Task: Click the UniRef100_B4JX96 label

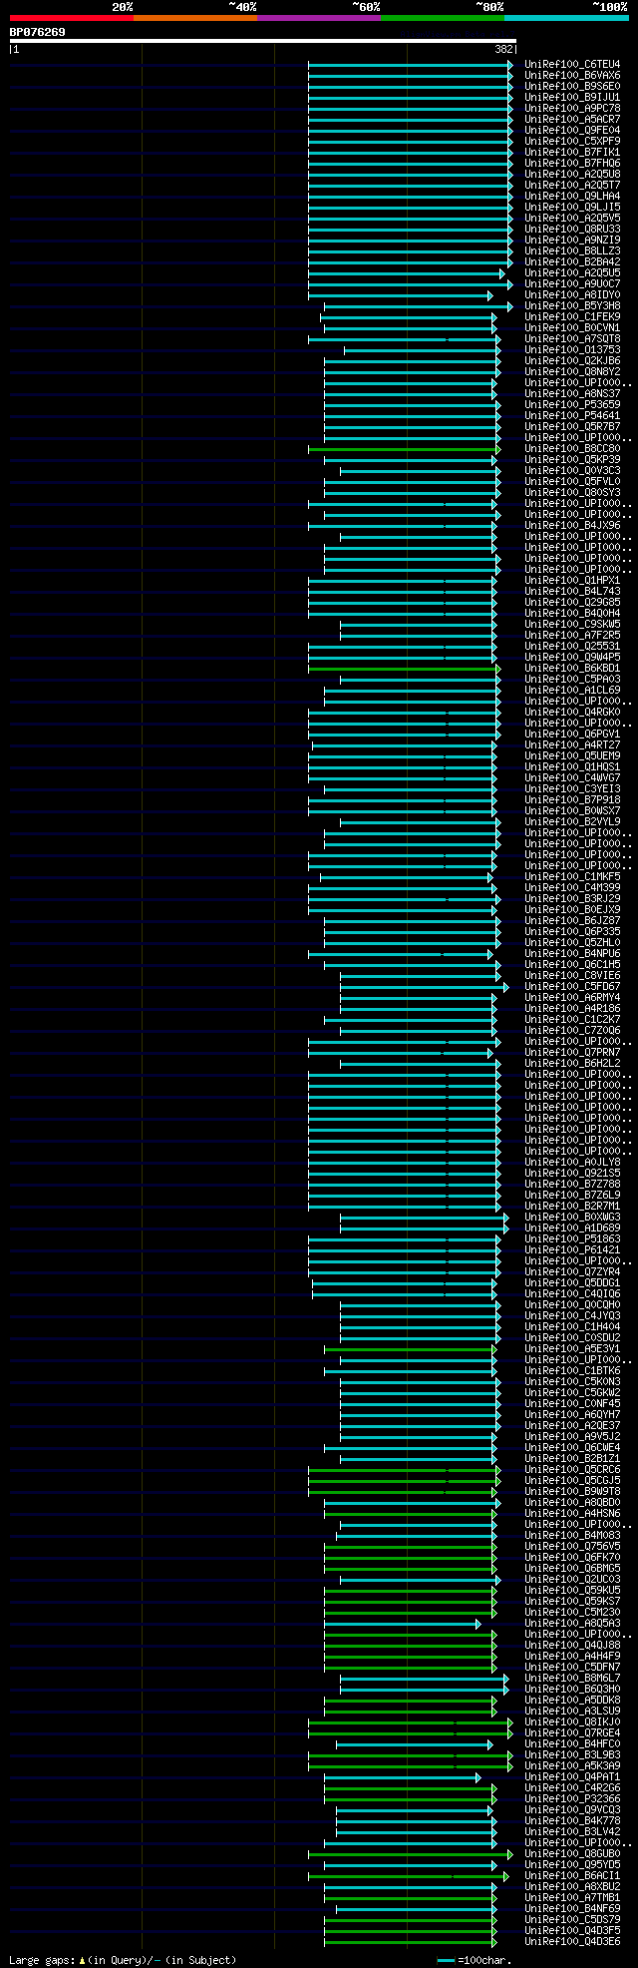Action: (572, 526)
